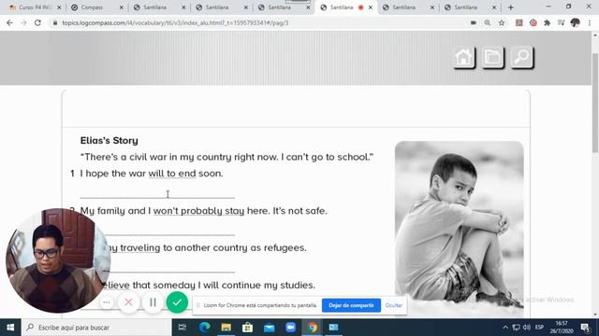Click the photo of the sitting boy
This screenshot has width=599, height=336.
(x=460, y=229)
